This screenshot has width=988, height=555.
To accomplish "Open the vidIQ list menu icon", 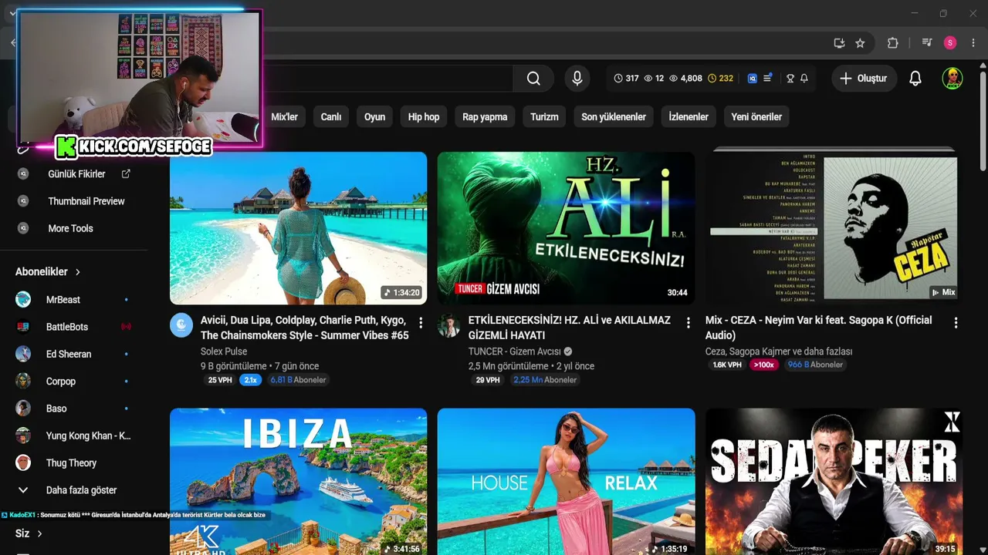I will 767,78.
